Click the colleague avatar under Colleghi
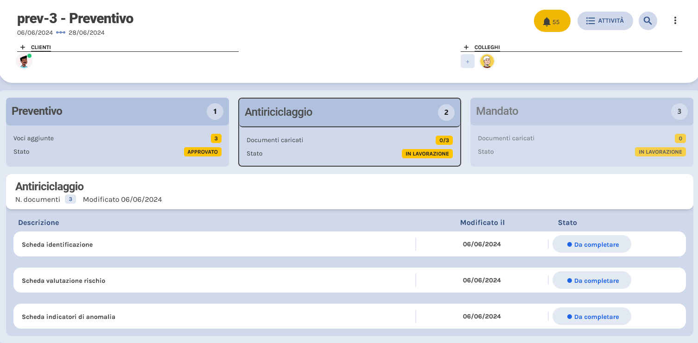The width and height of the screenshot is (698, 343). point(487,61)
